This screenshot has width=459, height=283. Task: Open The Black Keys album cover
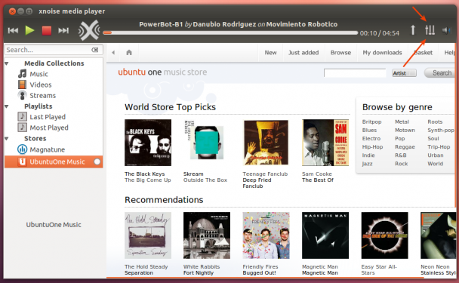[x=148, y=143]
